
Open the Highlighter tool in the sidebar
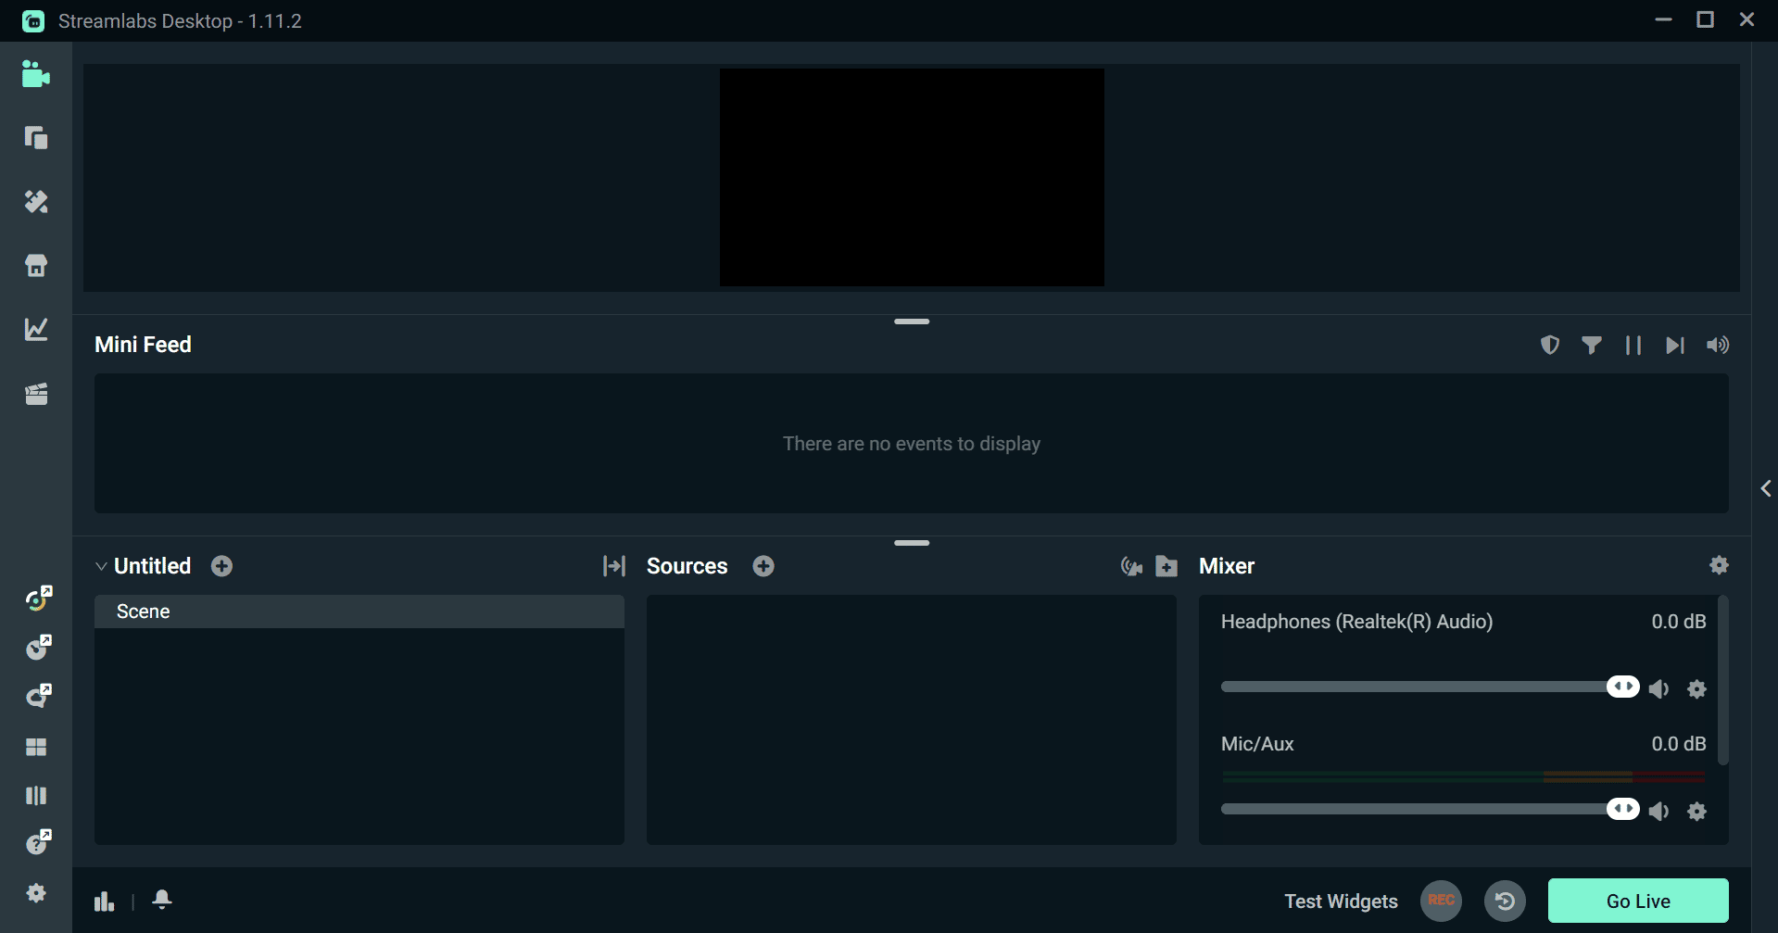coord(35,394)
